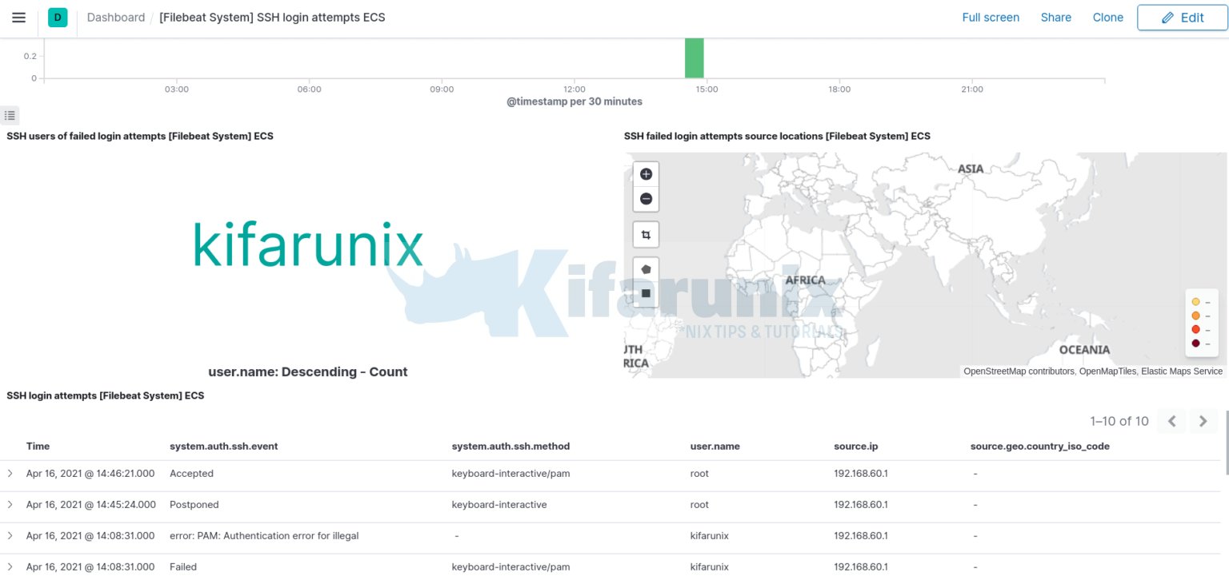Screen dimensions: 1229x580
Task: Open the Kibana navigation hamburger menu
Action: (x=18, y=17)
